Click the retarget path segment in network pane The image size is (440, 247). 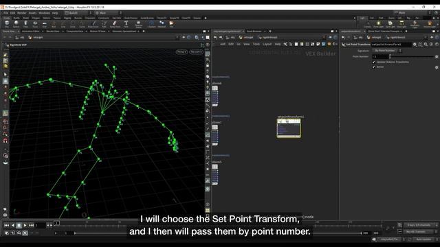click(247, 37)
